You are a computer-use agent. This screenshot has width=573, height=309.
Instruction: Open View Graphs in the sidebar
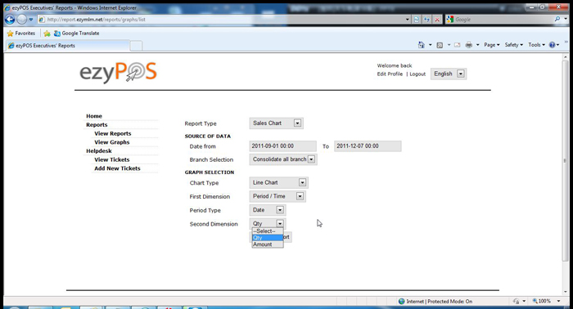click(x=112, y=142)
